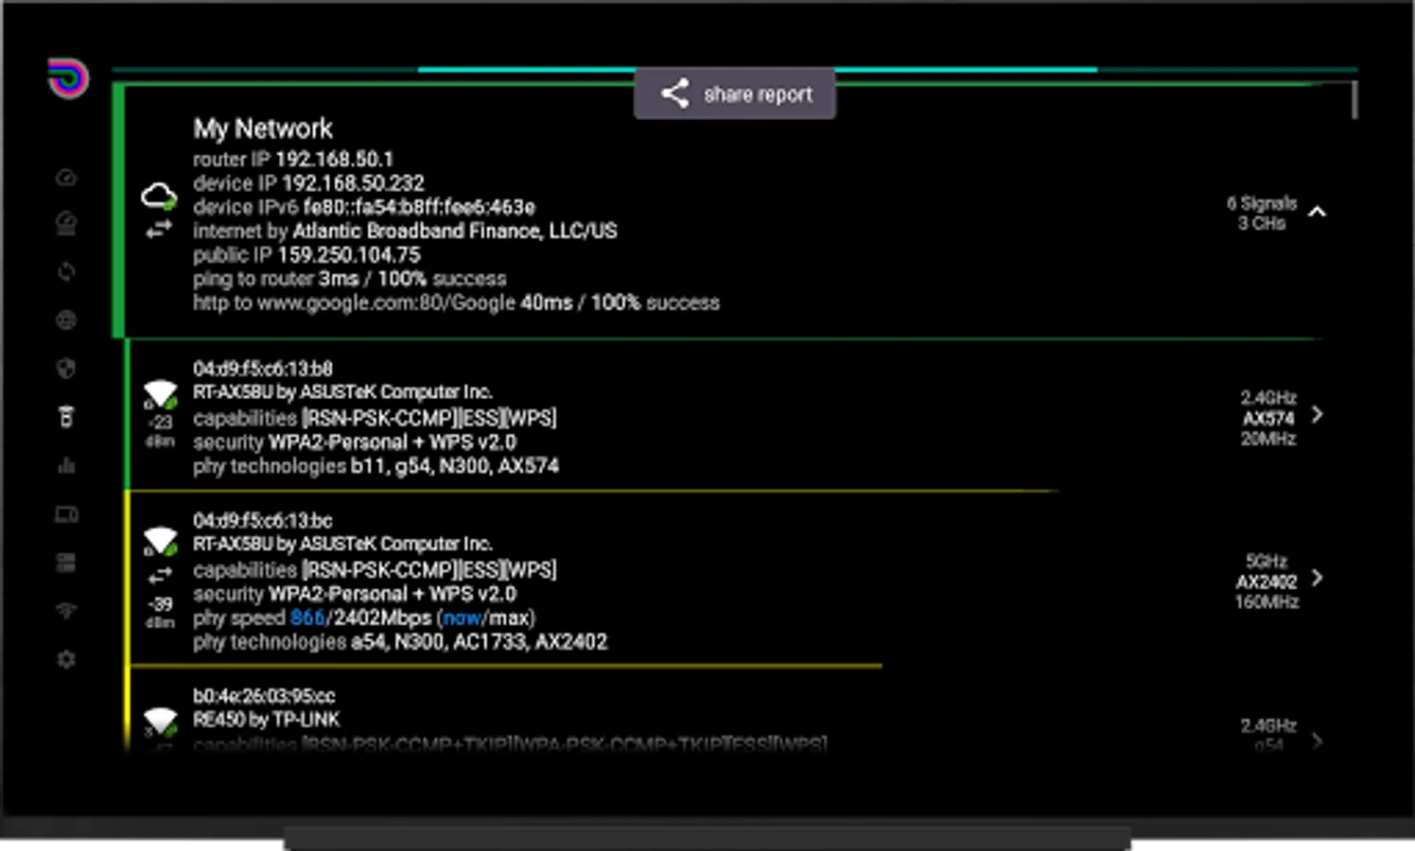Click the 2.4GHz AX574 20MHz label

[x=1267, y=418]
